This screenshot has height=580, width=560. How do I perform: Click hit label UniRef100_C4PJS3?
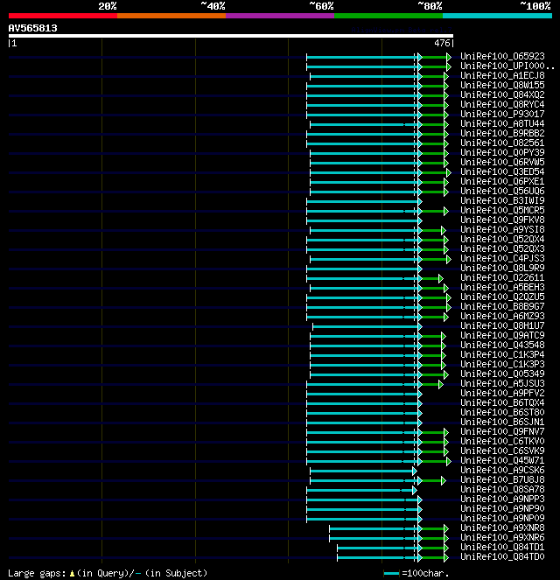tap(502, 258)
